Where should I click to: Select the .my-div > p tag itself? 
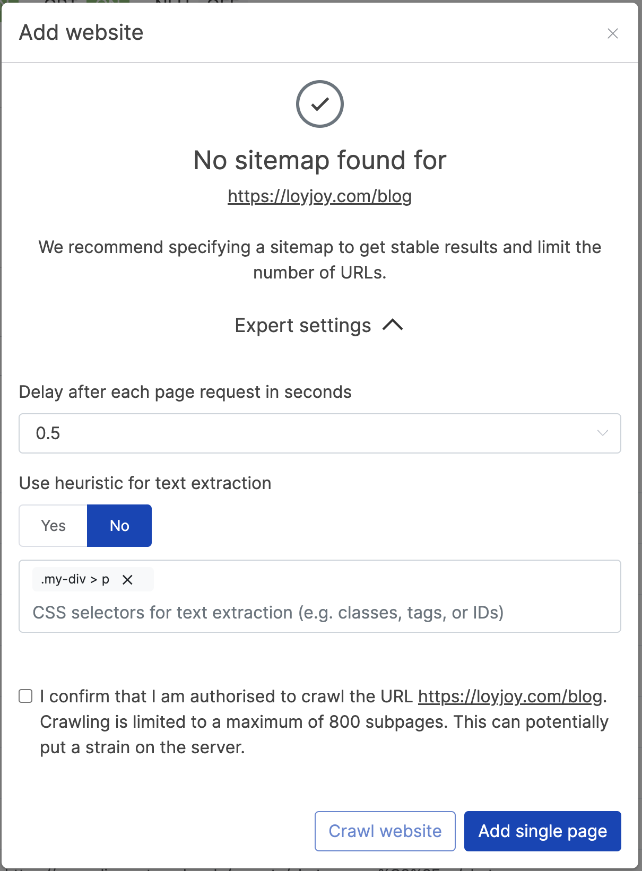[74, 579]
